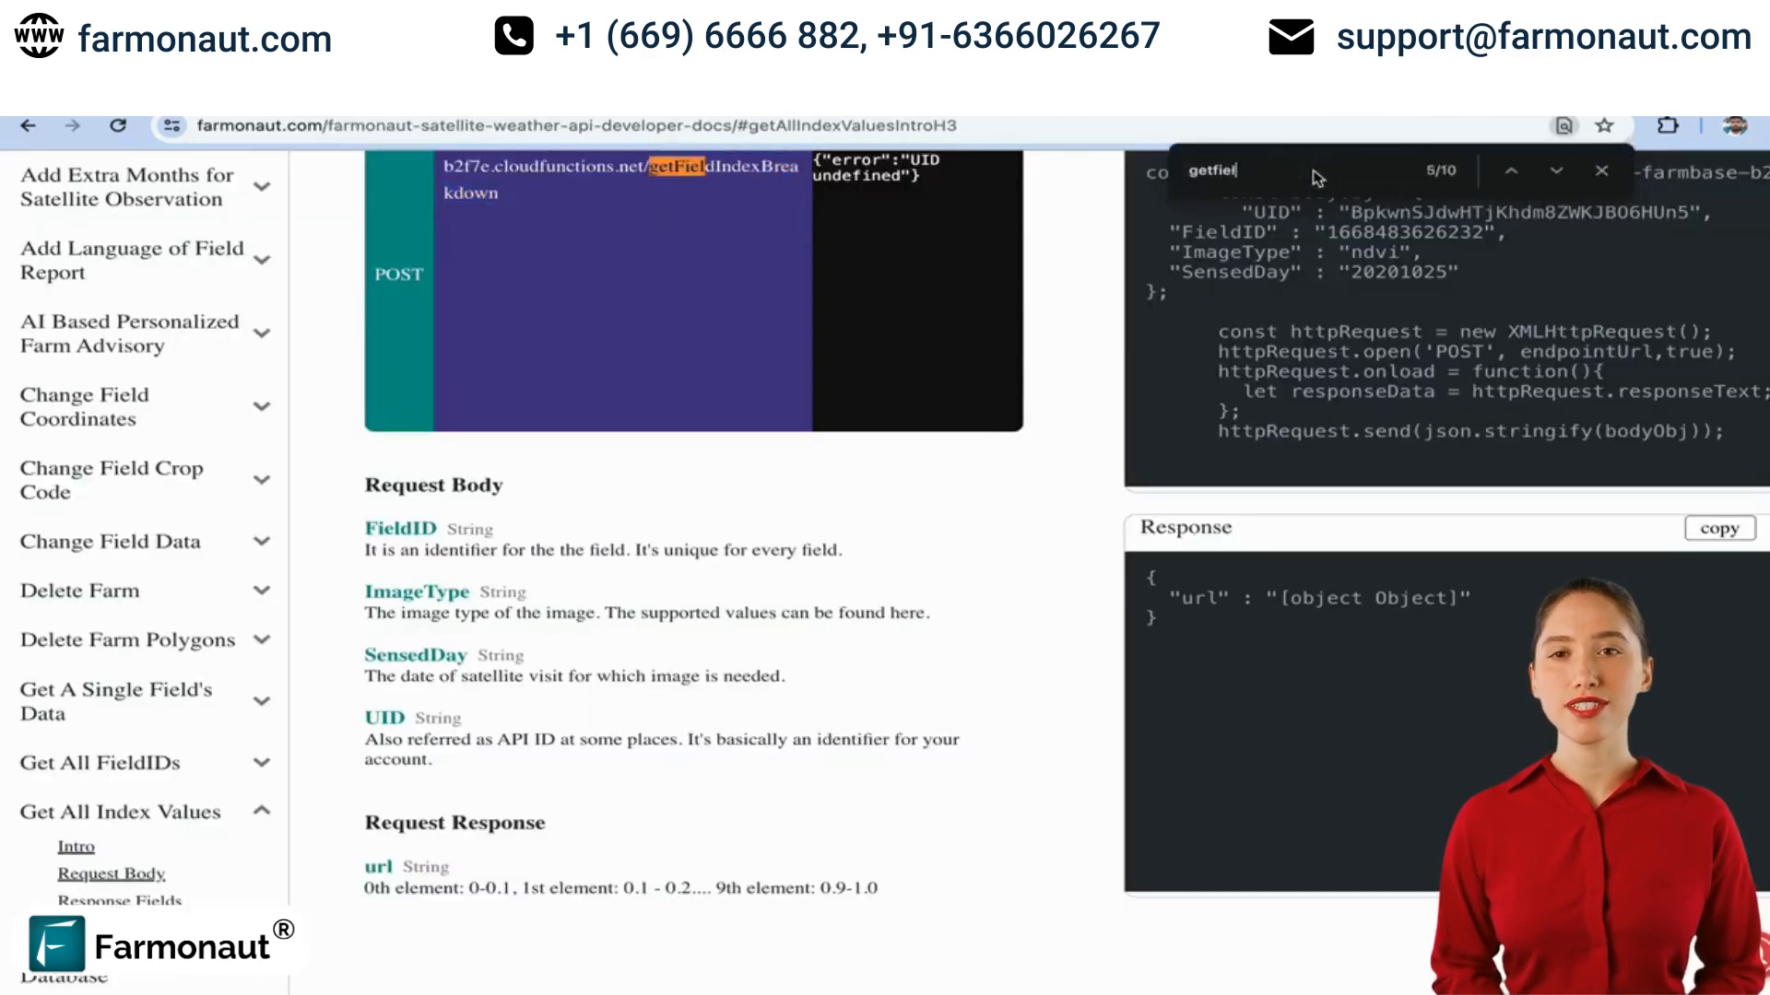The width and height of the screenshot is (1770, 995).
Task: Click the phone icon in the header
Action: coord(513,36)
